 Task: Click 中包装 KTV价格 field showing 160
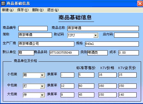point(107,86)
